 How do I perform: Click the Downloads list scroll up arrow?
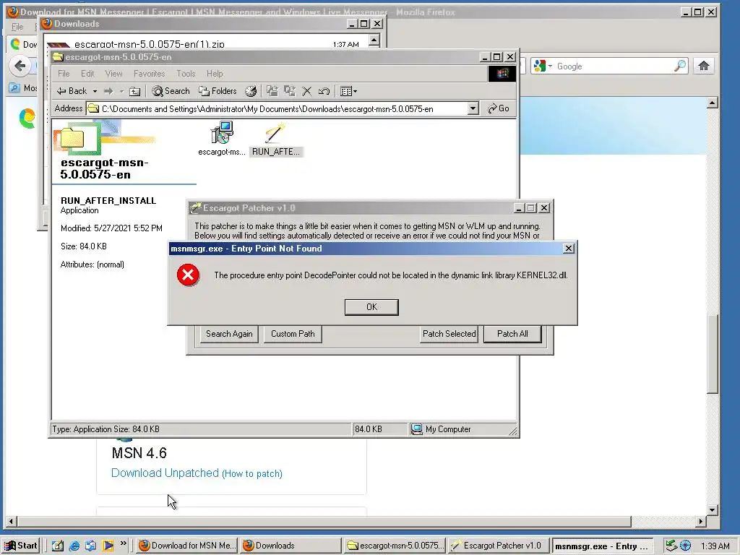[374, 40]
